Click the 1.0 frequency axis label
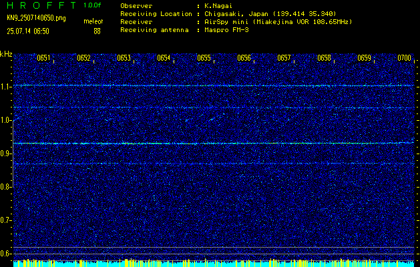 (x=5, y=120)
